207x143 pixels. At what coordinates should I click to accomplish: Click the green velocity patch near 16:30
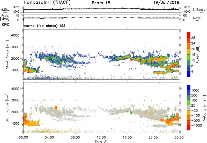point(131,113)
